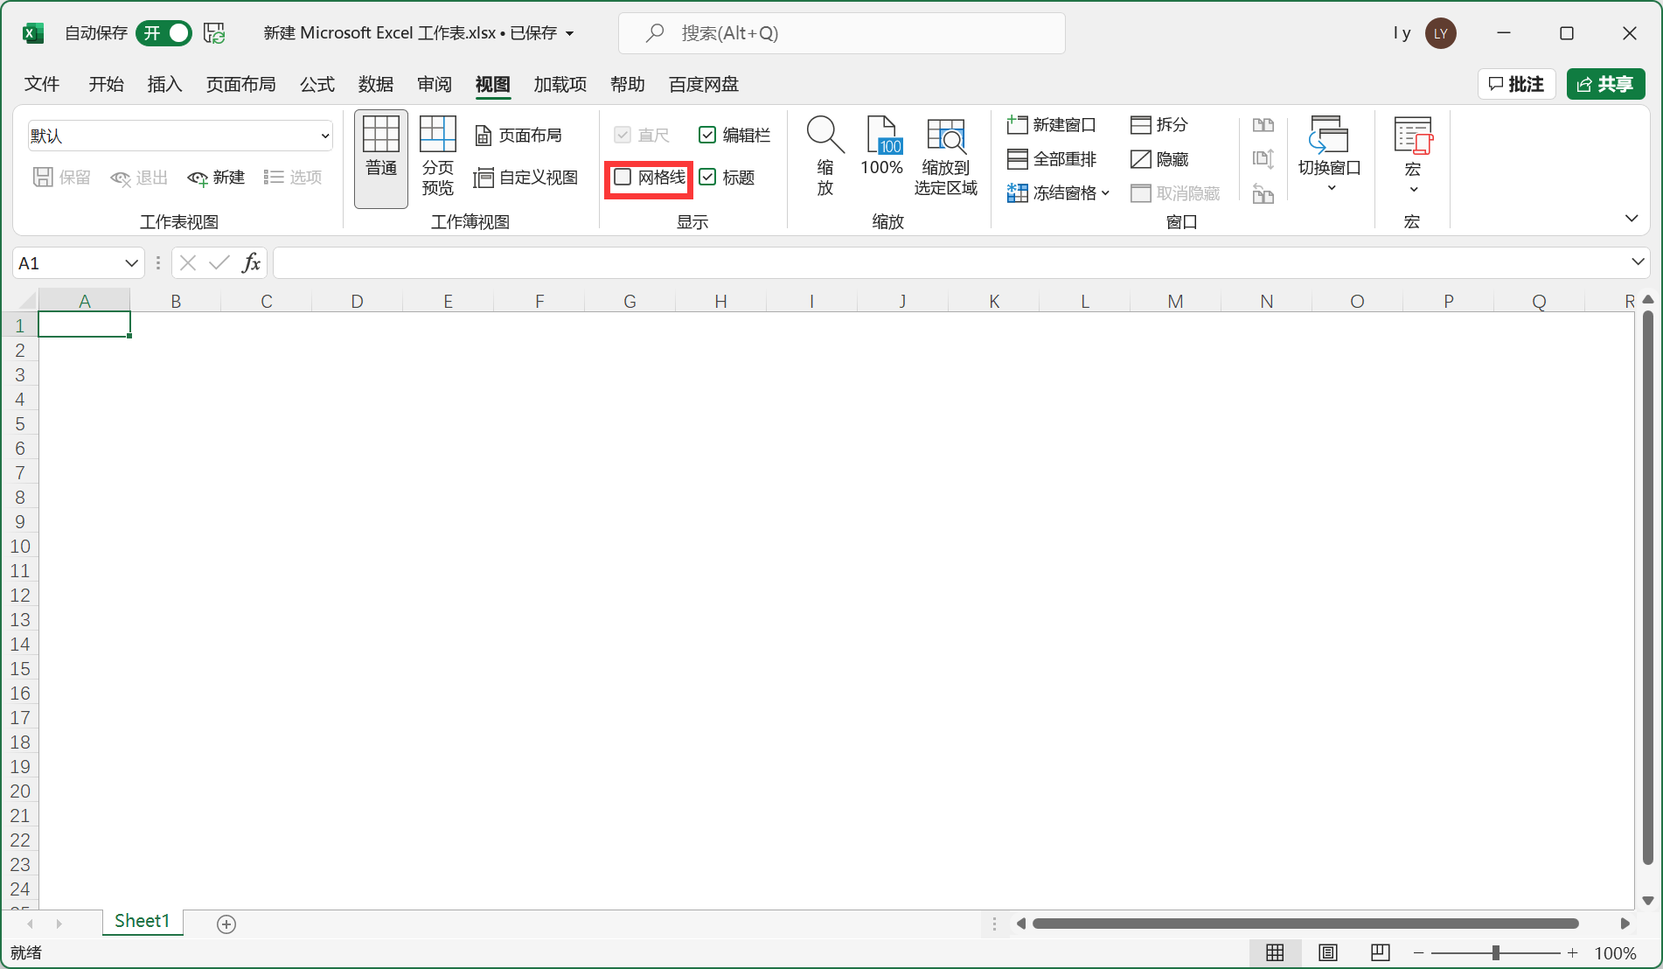Switch to the 插入 ribbon tab
This screenshot has height=969, width=1663.
coord(164,84)
